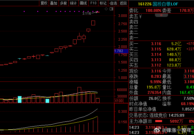Click the 溢率 value 68.19%

click(x=187, y=104)
